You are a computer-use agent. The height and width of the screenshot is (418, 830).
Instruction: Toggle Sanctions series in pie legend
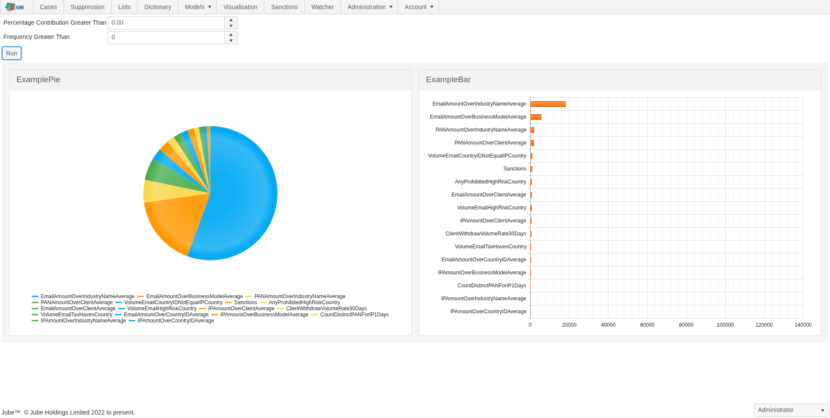point(245,302)
